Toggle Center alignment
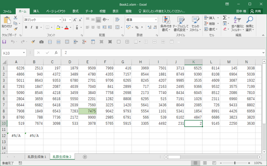This screenshot has width=267, height=166. point(93,27)
